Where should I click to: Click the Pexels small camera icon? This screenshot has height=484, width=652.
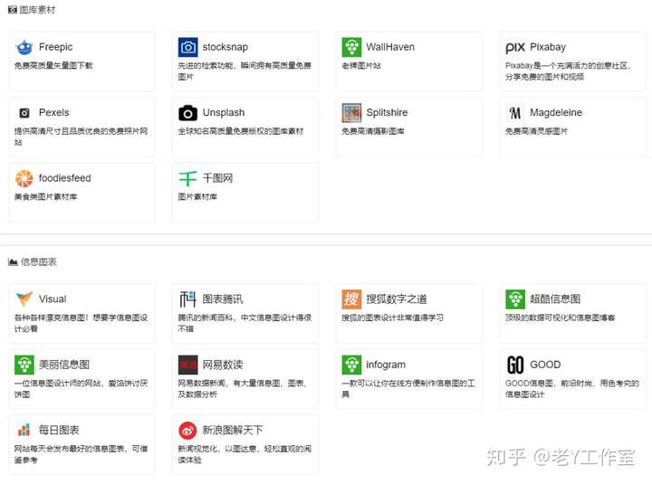[x=24, y=112]
